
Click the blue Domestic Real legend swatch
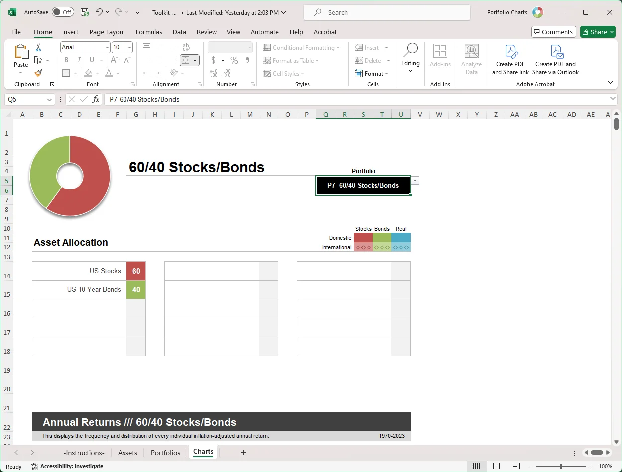click(x=401, y=238)
